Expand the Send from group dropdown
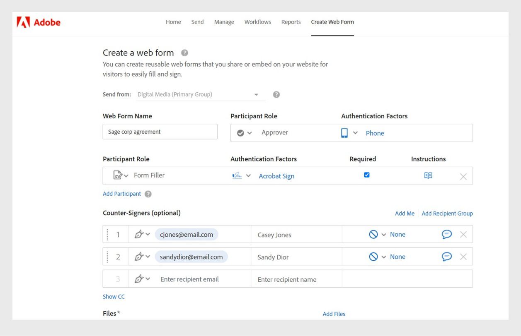Screen dimensions: 521x336 256,95
